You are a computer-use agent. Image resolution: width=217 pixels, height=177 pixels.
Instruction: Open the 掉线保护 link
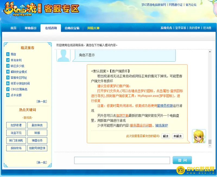pyautogui.click(x=162, y=125)
